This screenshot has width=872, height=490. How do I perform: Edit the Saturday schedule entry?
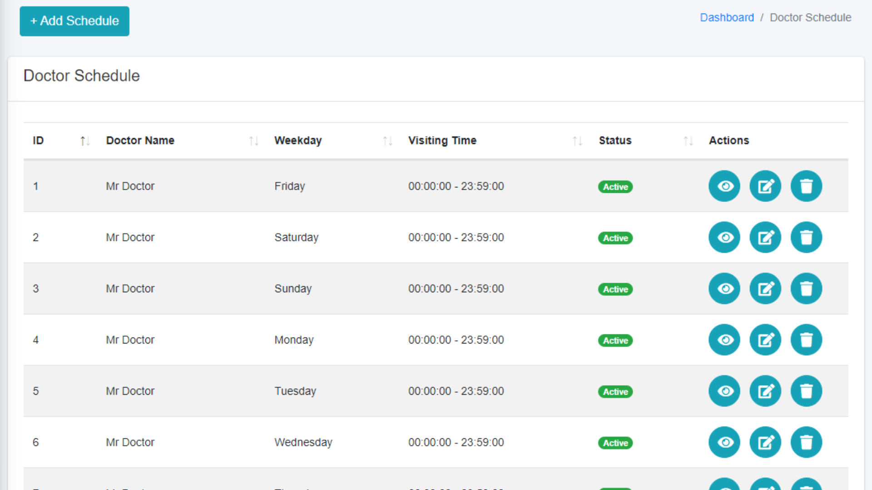tap(765, 237)
